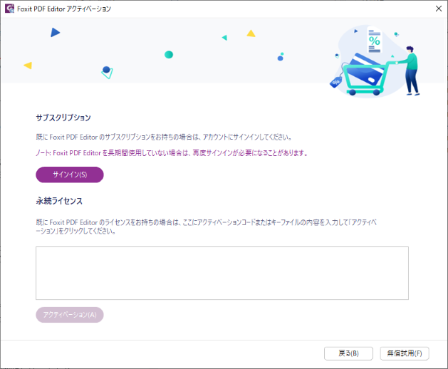Click the Foxit PDF Editor title icon

[x=9, y=9]
